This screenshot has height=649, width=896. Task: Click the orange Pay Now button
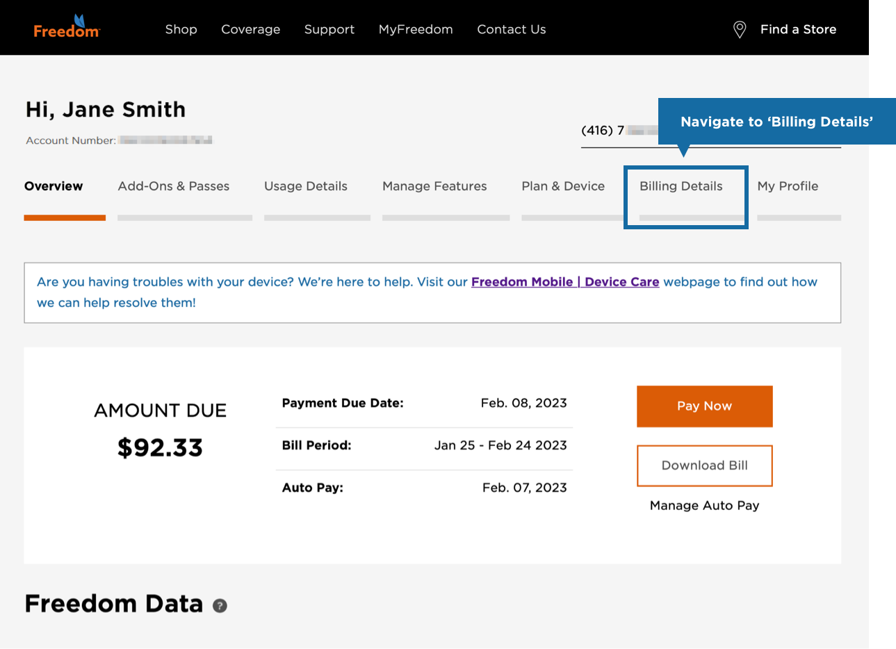(x=705, y=406)
